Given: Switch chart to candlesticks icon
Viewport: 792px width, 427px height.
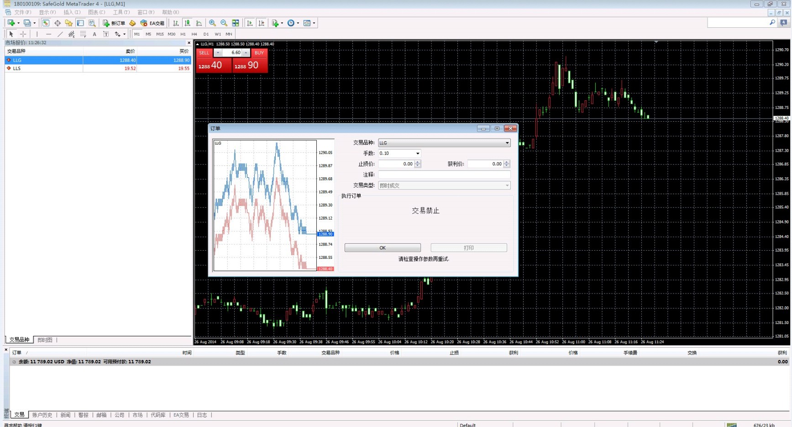Looking at the screenshot, I should coord(187,23).
